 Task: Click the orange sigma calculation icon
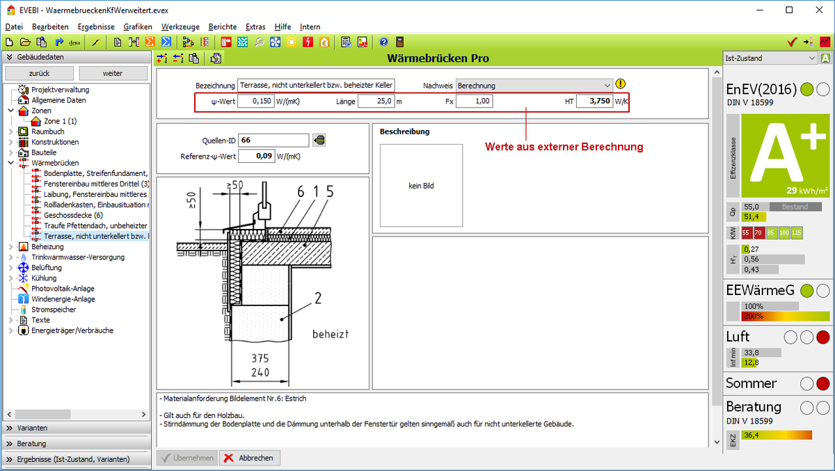[x=150, y=42]
